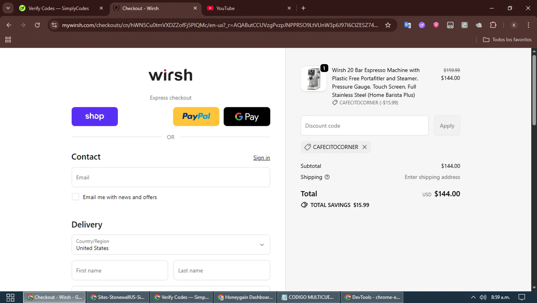
Task: Open site information icon in address bar
Action: coord(54,25)
